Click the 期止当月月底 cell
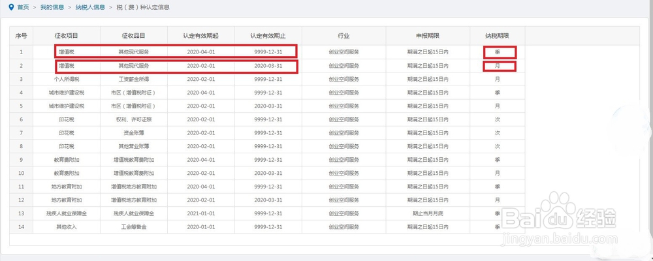This screenshot has width=653, height=261. [x=428, y=213]
